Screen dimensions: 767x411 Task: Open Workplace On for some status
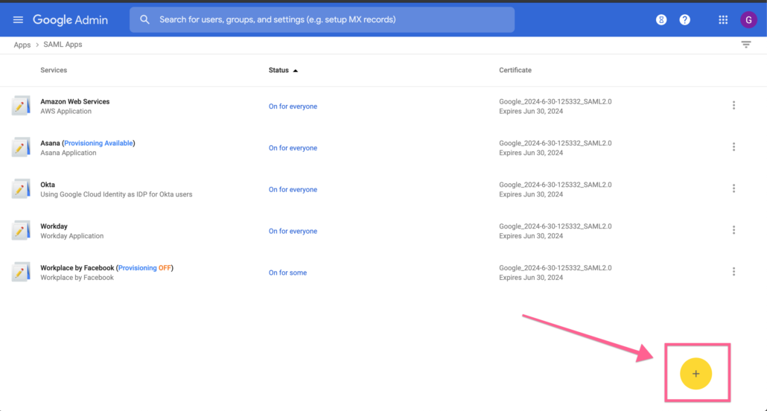[287, 273]
